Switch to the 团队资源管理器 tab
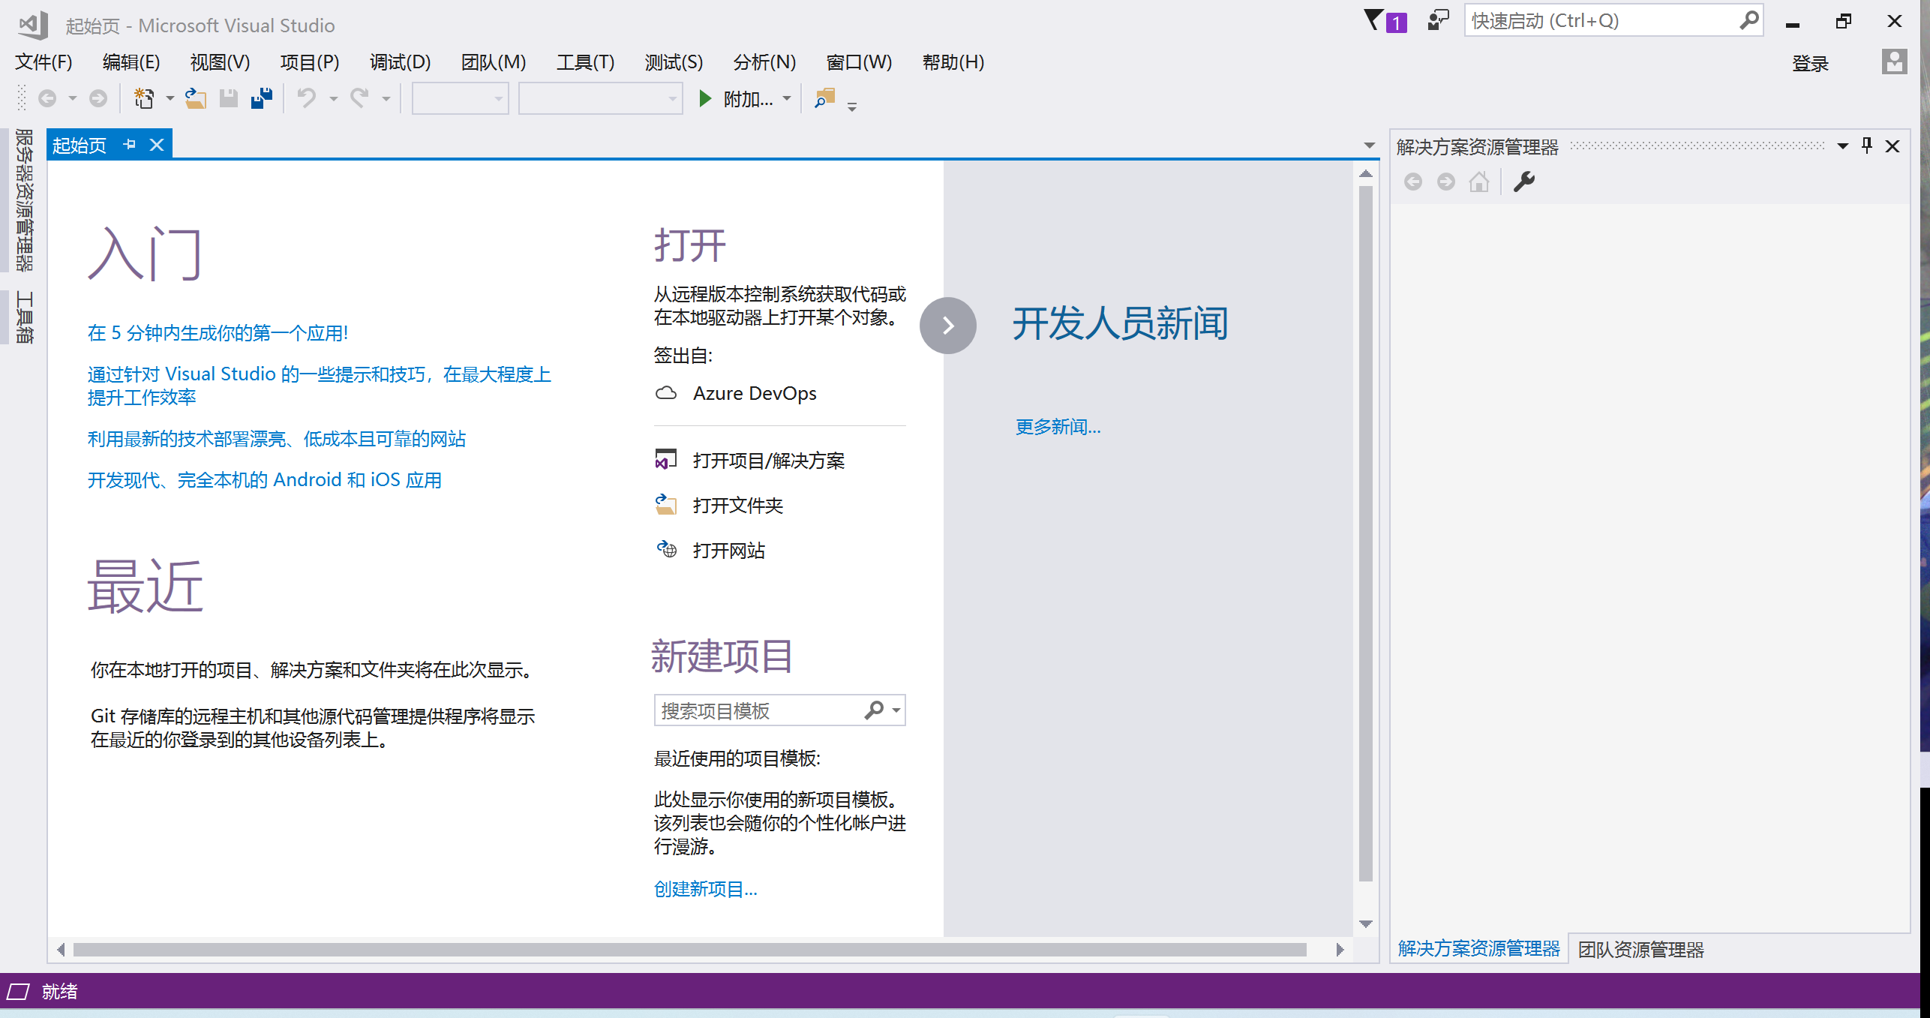 (x=1640, y=950)
